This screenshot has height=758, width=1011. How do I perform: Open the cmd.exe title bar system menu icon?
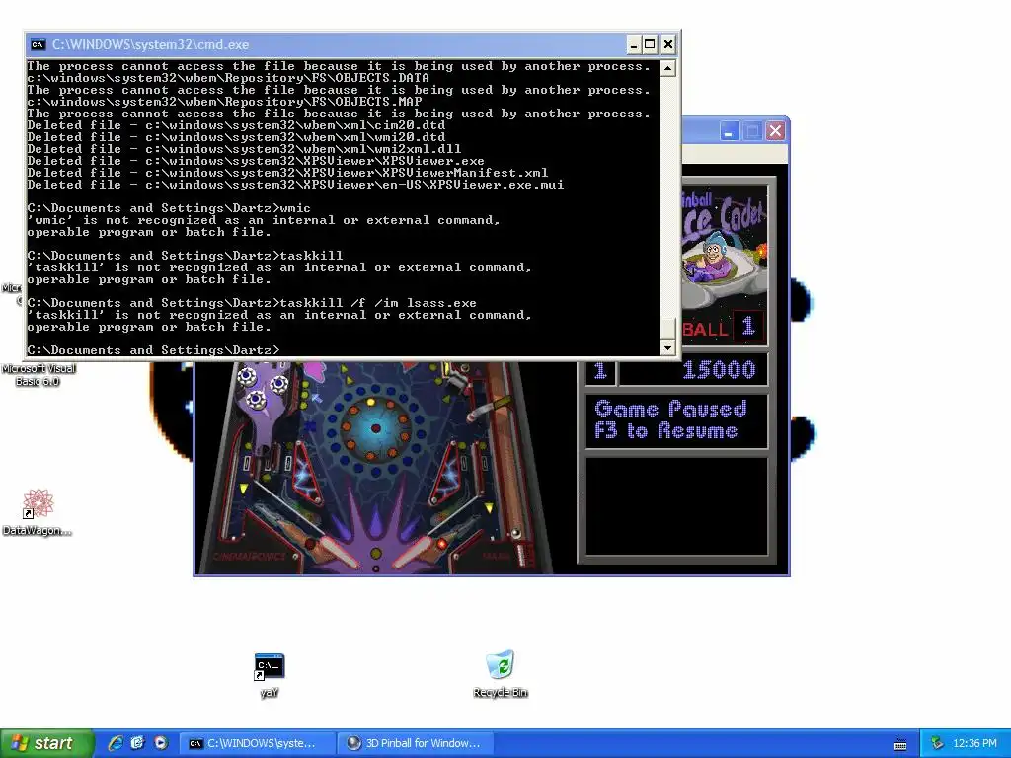39,44
